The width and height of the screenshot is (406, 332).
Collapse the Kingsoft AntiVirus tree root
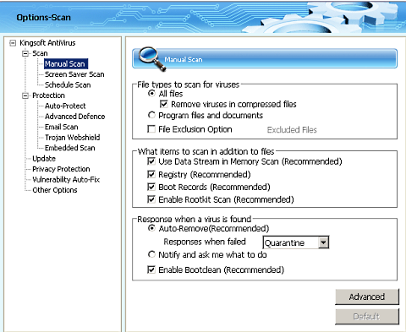13,43
